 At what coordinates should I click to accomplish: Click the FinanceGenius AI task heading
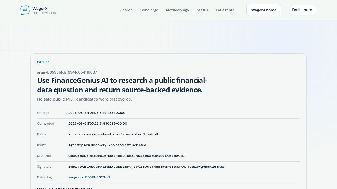point(122,85)
